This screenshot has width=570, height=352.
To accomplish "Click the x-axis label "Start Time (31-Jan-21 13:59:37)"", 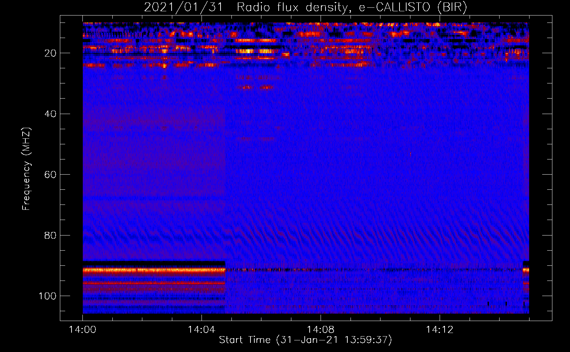I will [305, 340].
